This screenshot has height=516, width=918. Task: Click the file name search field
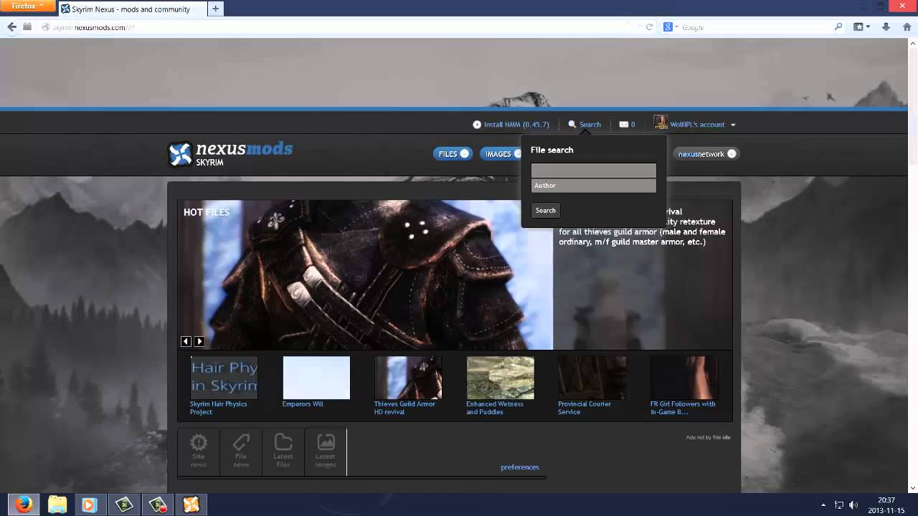(593, 171)
